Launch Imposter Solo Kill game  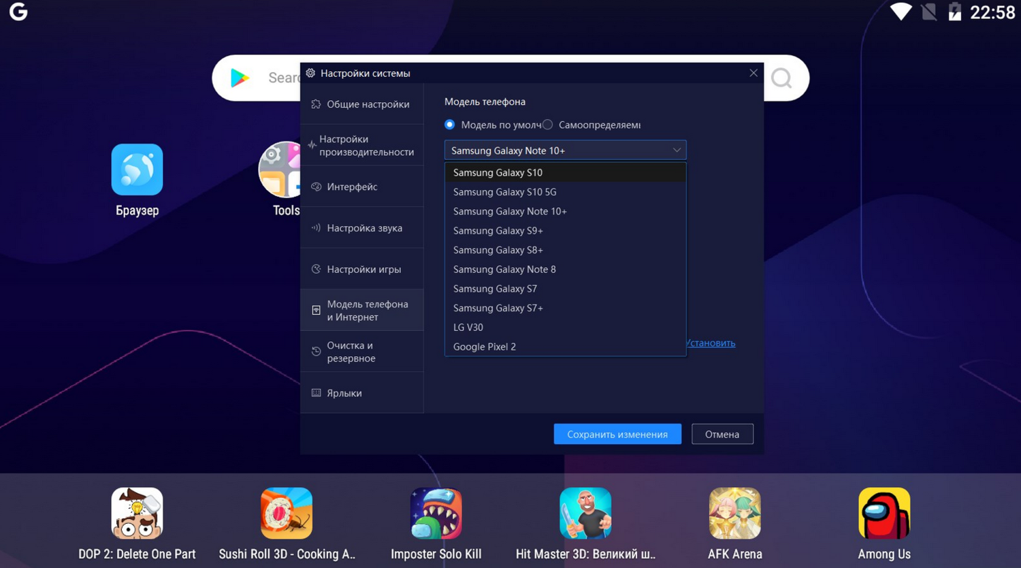[x=436, y=514]
